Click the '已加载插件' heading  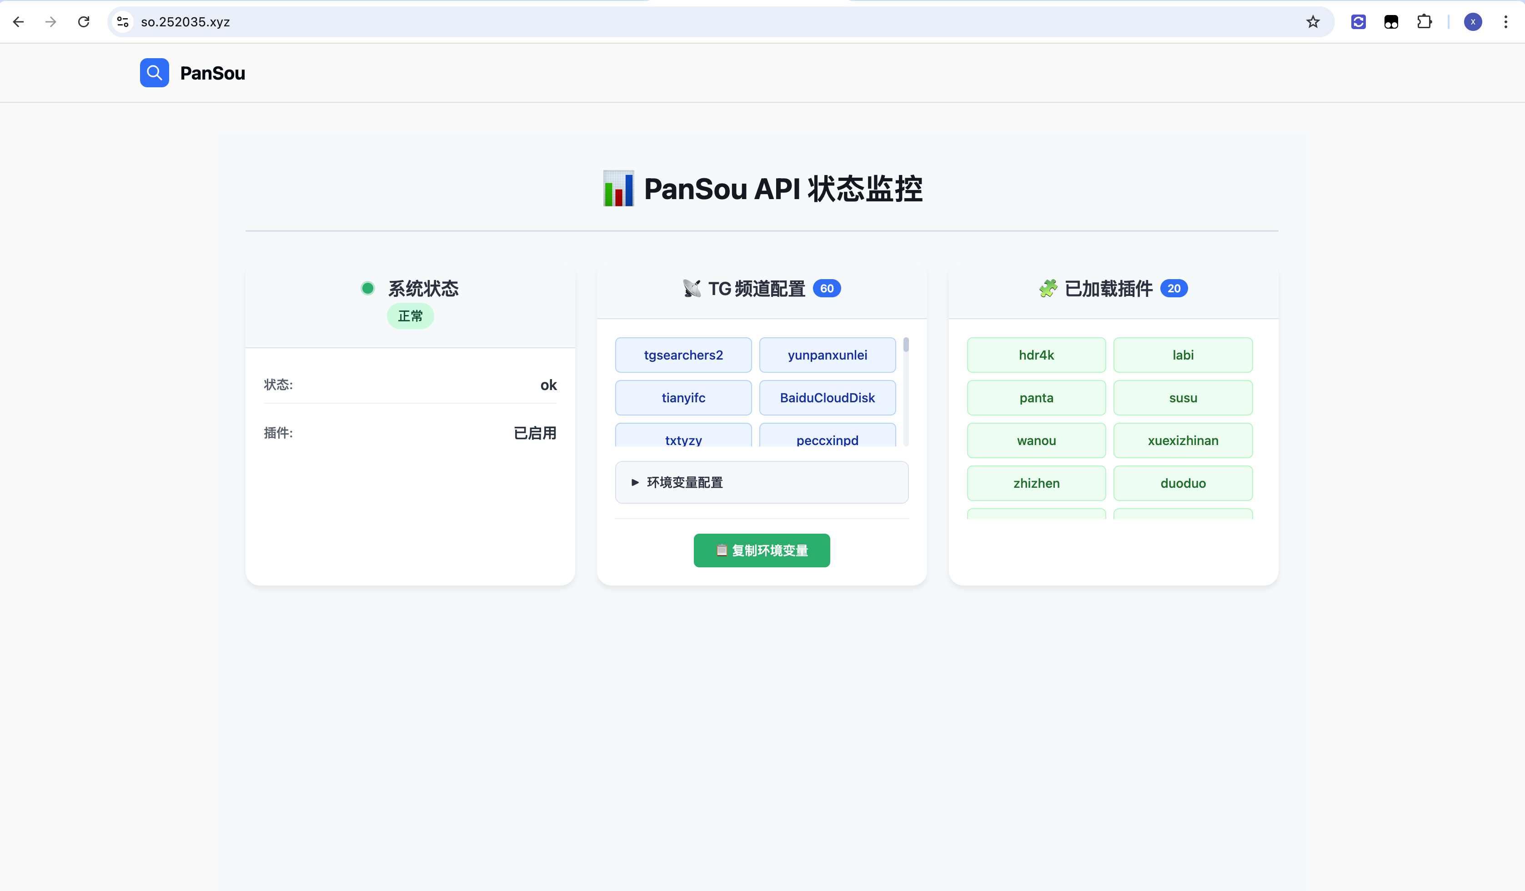[x=1108, y=289]
